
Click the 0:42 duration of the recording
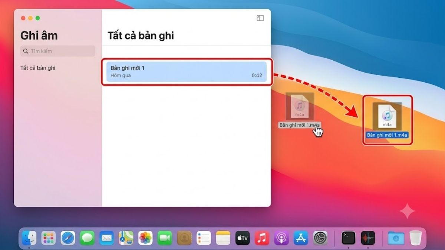tap(257, 76)
